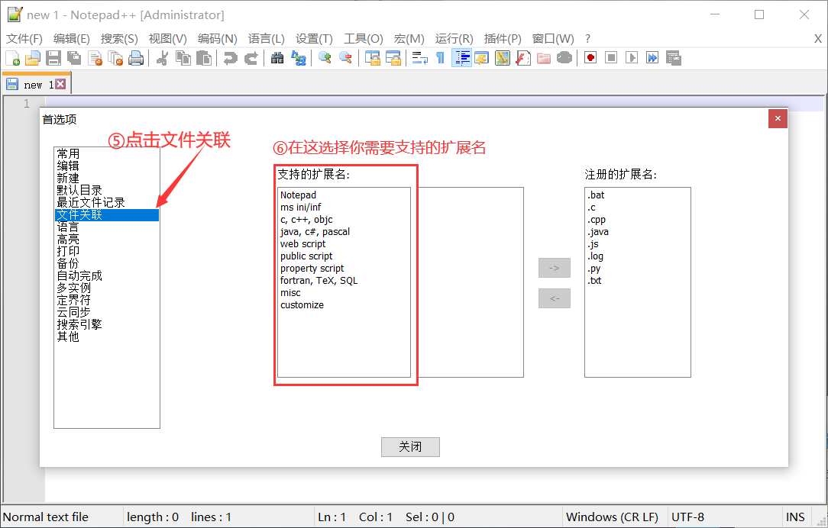Select 云同步 in preferences list
The image size is (828, 528).
[107, 312]
